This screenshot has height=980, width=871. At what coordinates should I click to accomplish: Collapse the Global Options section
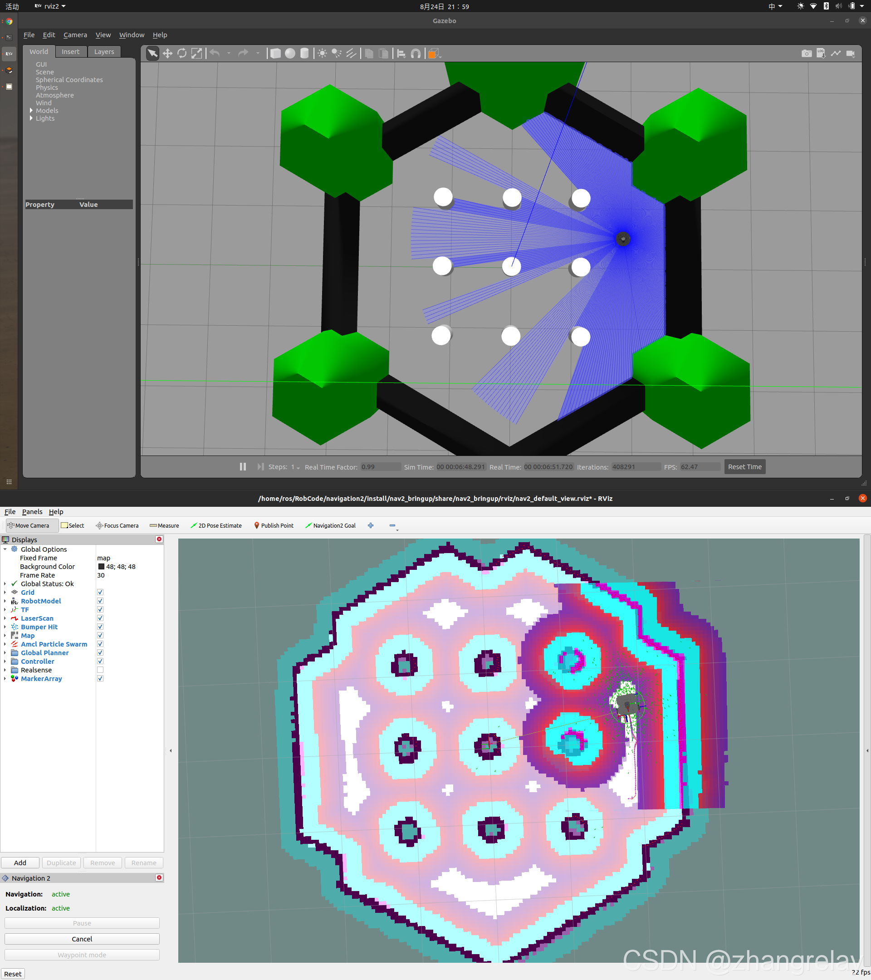click(5, 549)
